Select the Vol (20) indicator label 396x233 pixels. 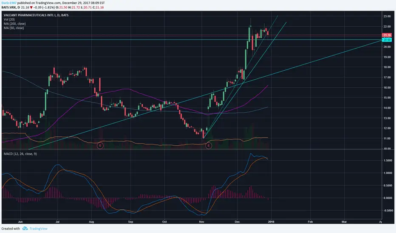(x=9, y=19)
